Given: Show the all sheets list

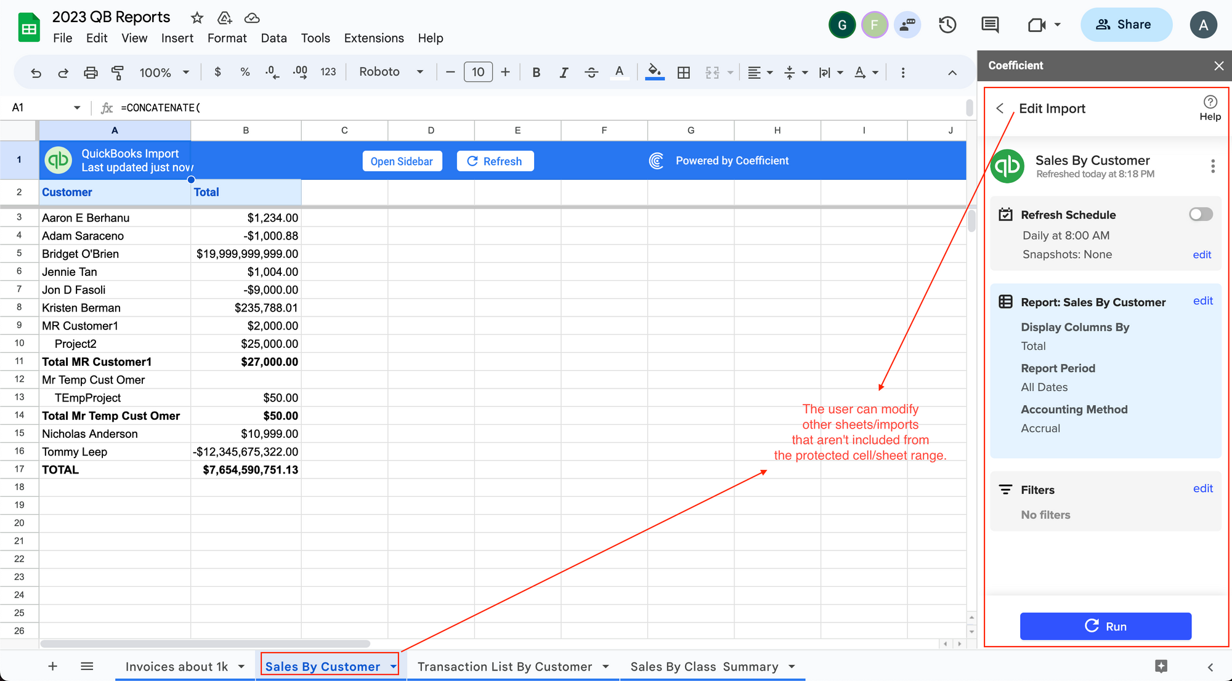Looking at the screenshot, I should click(x=87, y=666).
